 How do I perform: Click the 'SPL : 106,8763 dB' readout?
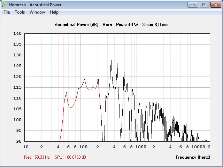coord(70,157)
